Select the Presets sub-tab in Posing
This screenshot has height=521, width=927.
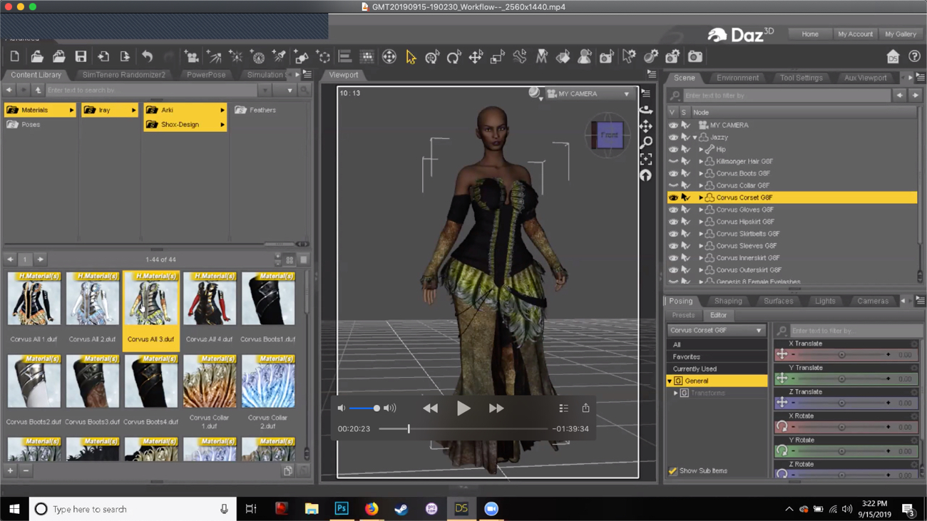click(x=683, y=315)
